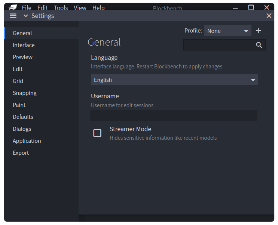Screen dimensions: 278x225
Task: Select the Preview settings category
Action: point(22,57)
